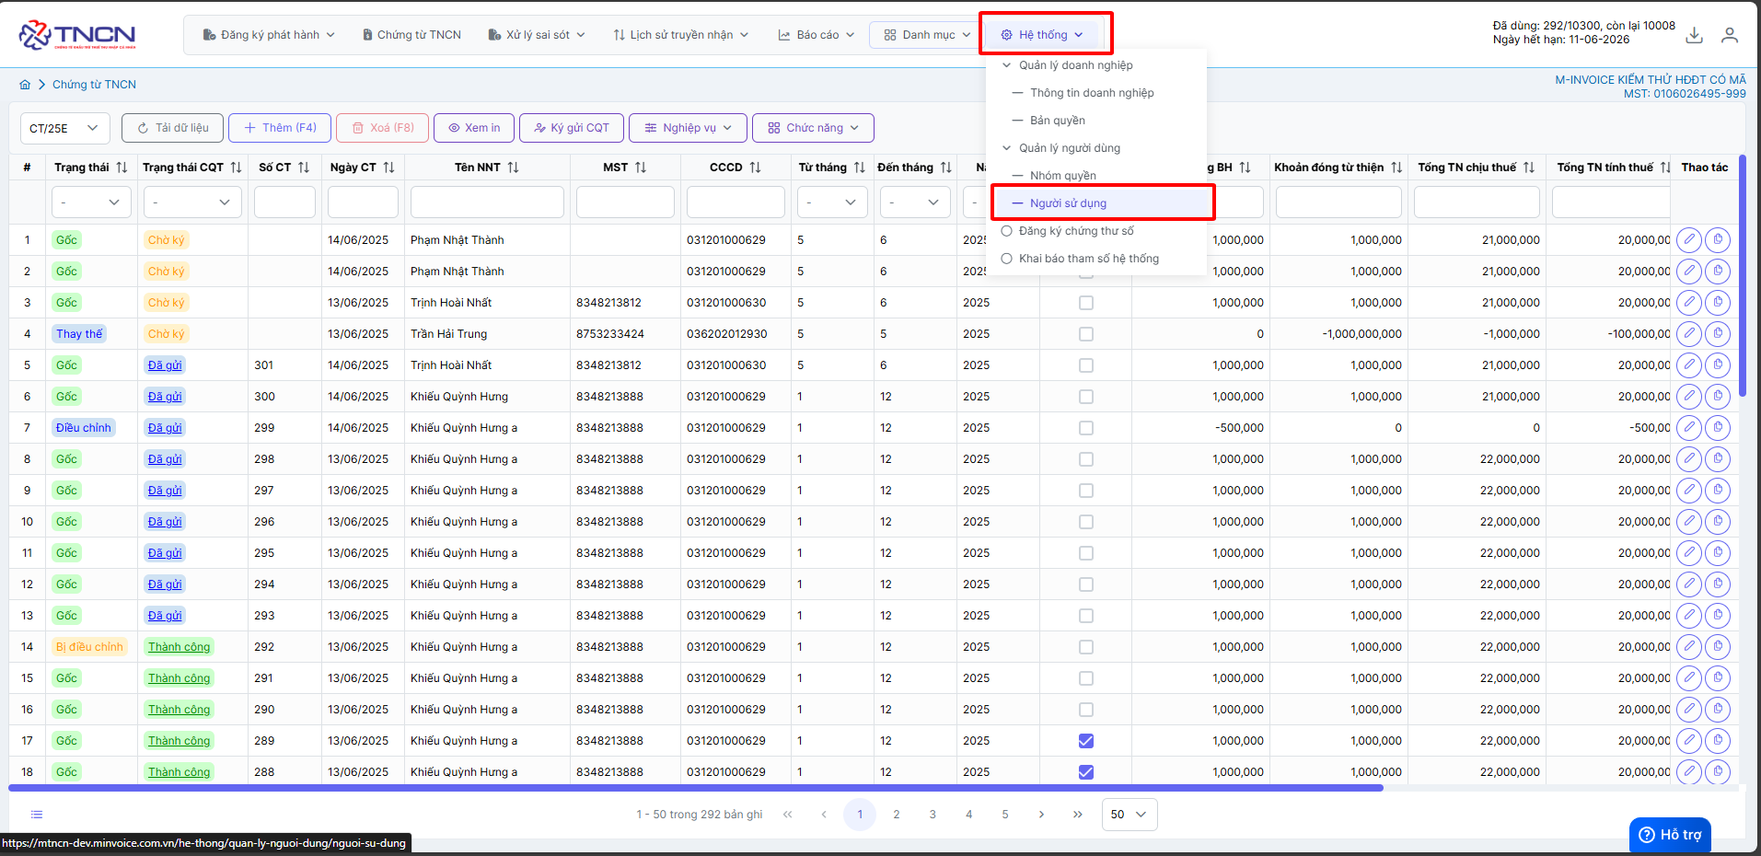Sort by Số CT column icon
Screen dimensions: 1761x856
point(304,168)
